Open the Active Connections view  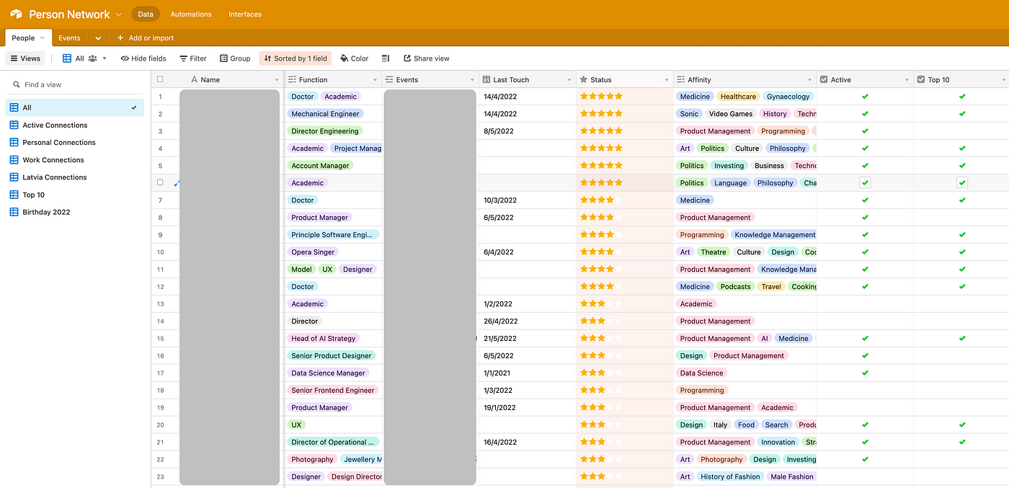point(55,125)
